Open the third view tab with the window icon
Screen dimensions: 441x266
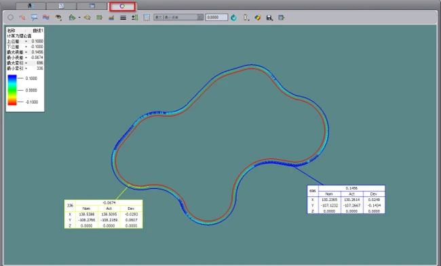point(92,6)
